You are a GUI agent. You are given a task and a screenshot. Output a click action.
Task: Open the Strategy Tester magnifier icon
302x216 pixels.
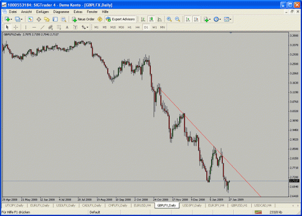click(x=63, y=19)
